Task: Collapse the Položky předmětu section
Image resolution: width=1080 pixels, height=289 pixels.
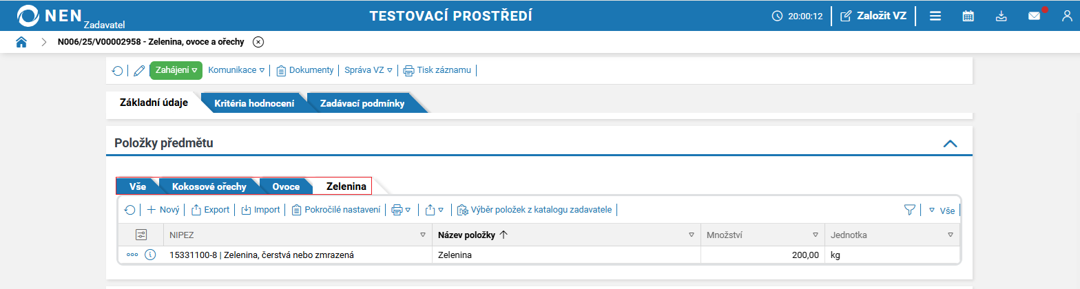Action: 950,144
